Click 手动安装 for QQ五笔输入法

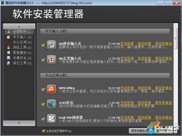(127, 58)
